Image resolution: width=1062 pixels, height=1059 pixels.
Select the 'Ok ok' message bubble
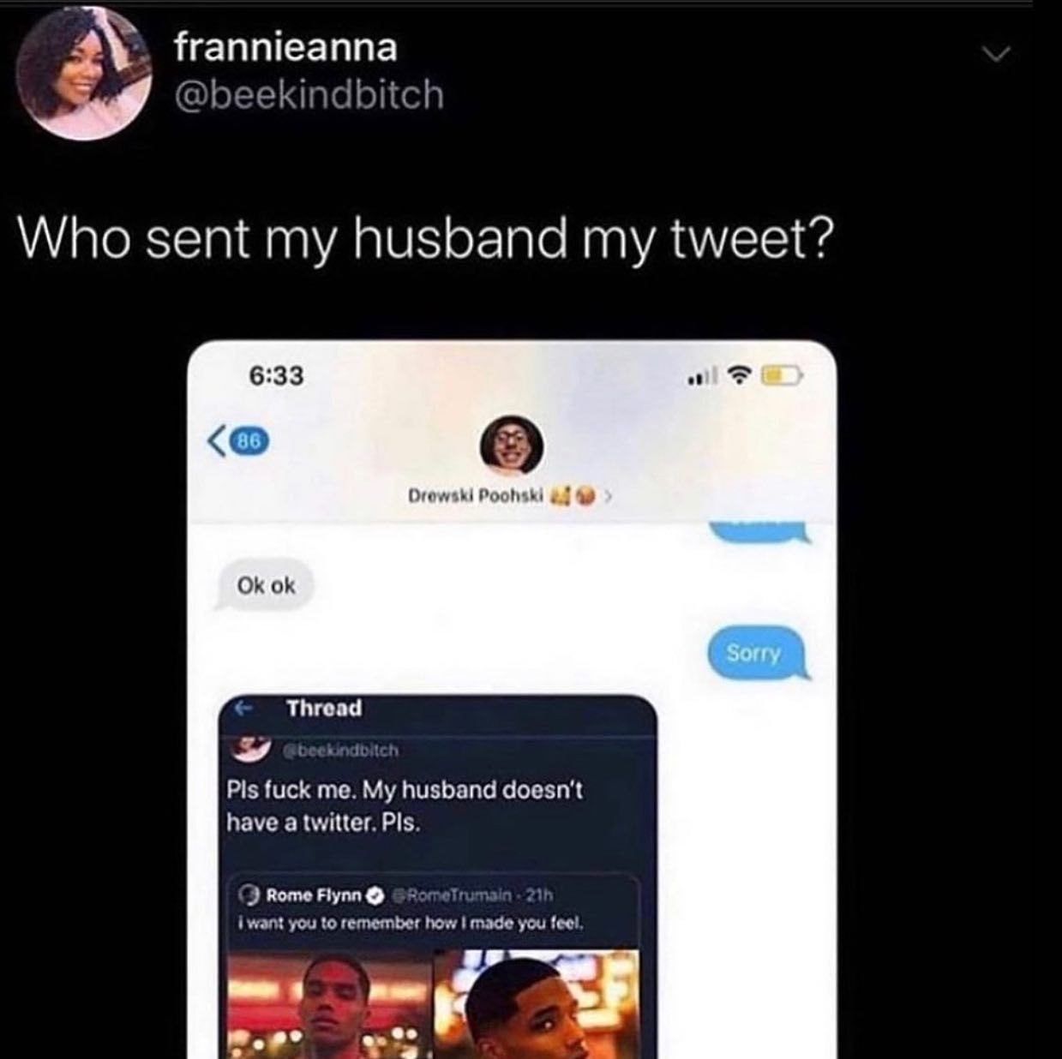265,586
